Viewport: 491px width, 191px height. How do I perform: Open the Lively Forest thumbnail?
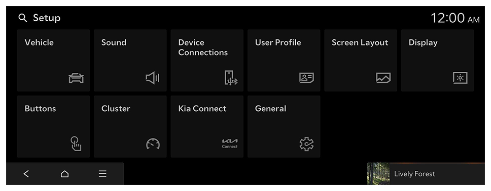pos(378,173)
